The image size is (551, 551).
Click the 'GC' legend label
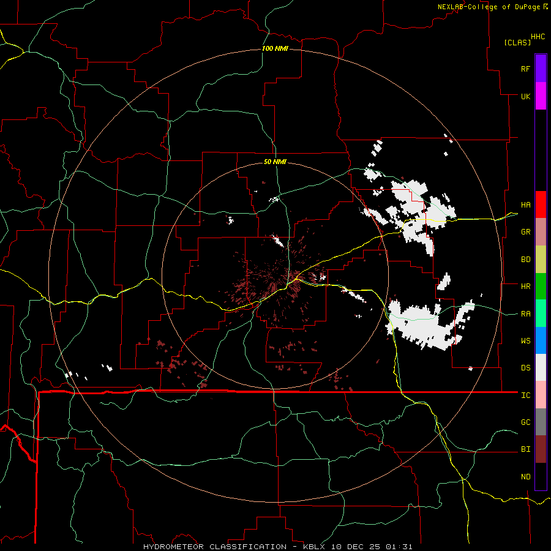point(525,422)
